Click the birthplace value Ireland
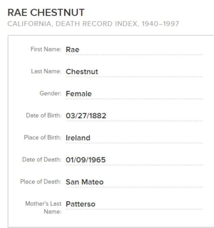The width and height of the screenshot is (214, 228). tap(78, 138)
